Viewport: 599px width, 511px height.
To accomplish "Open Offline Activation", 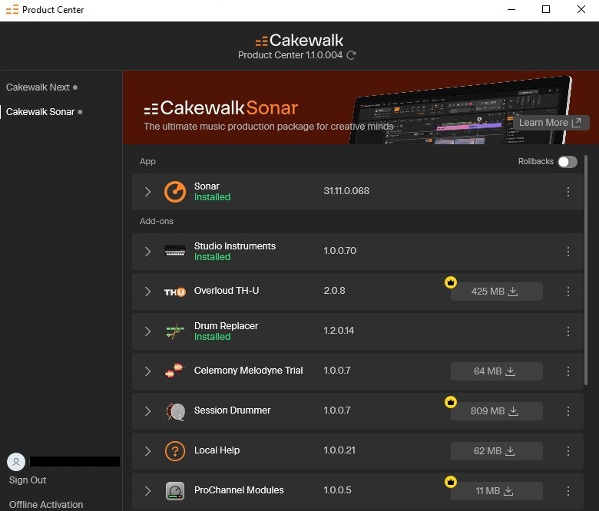I will pyautogui.click(x=46, y=504).
